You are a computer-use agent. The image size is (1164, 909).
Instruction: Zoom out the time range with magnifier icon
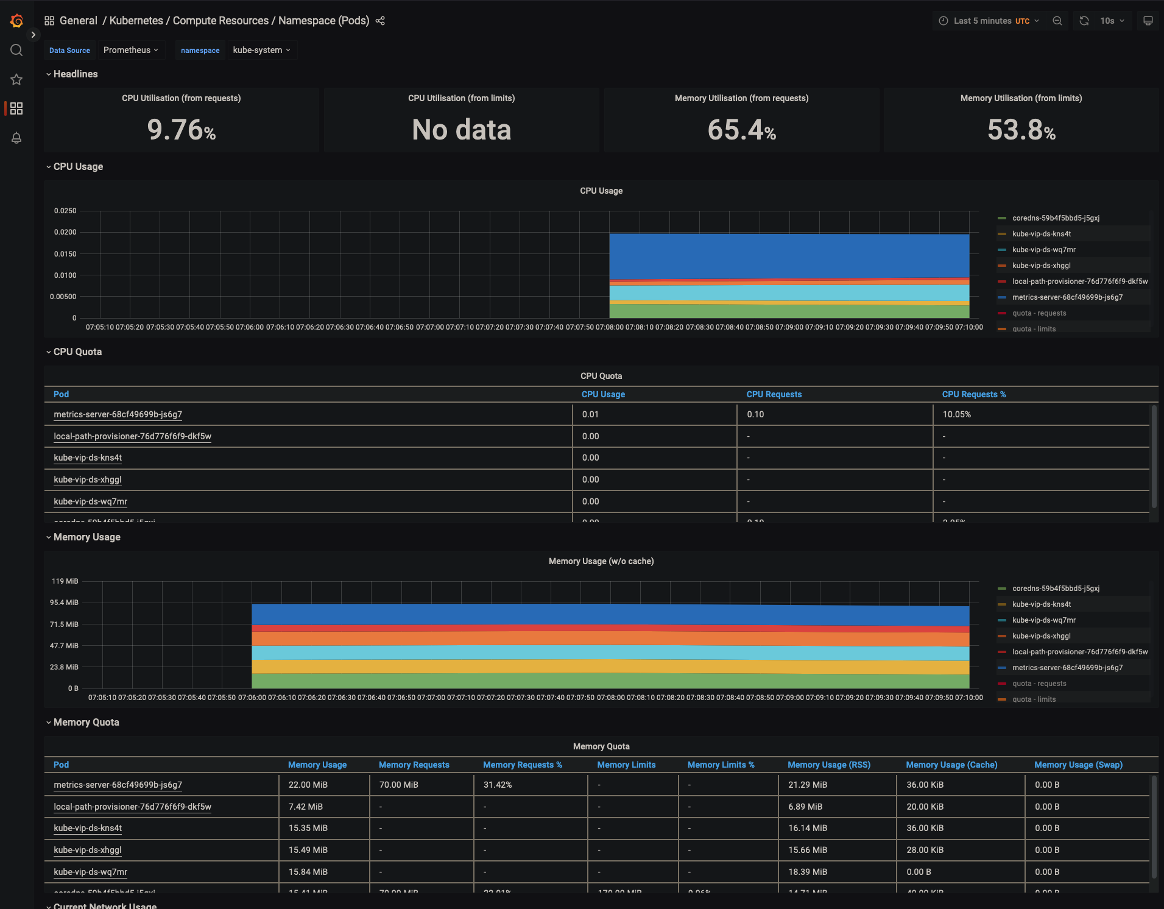[1057, 21]
